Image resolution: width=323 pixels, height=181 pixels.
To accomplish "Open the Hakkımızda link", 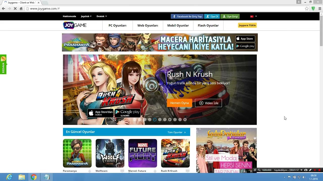I will (69, 16).
